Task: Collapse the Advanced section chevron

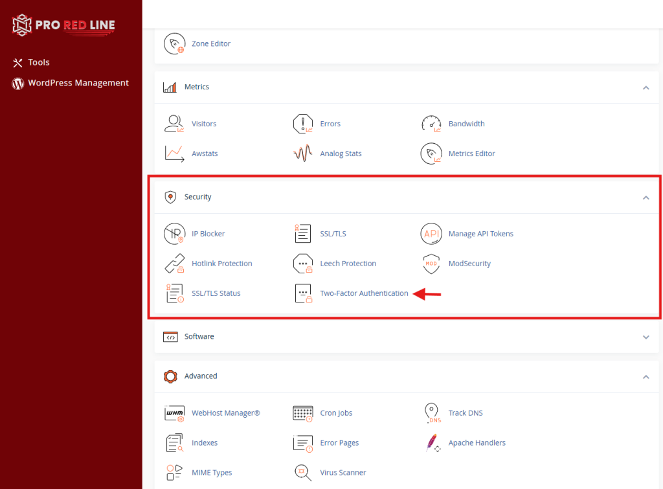Action: point(646,377)
